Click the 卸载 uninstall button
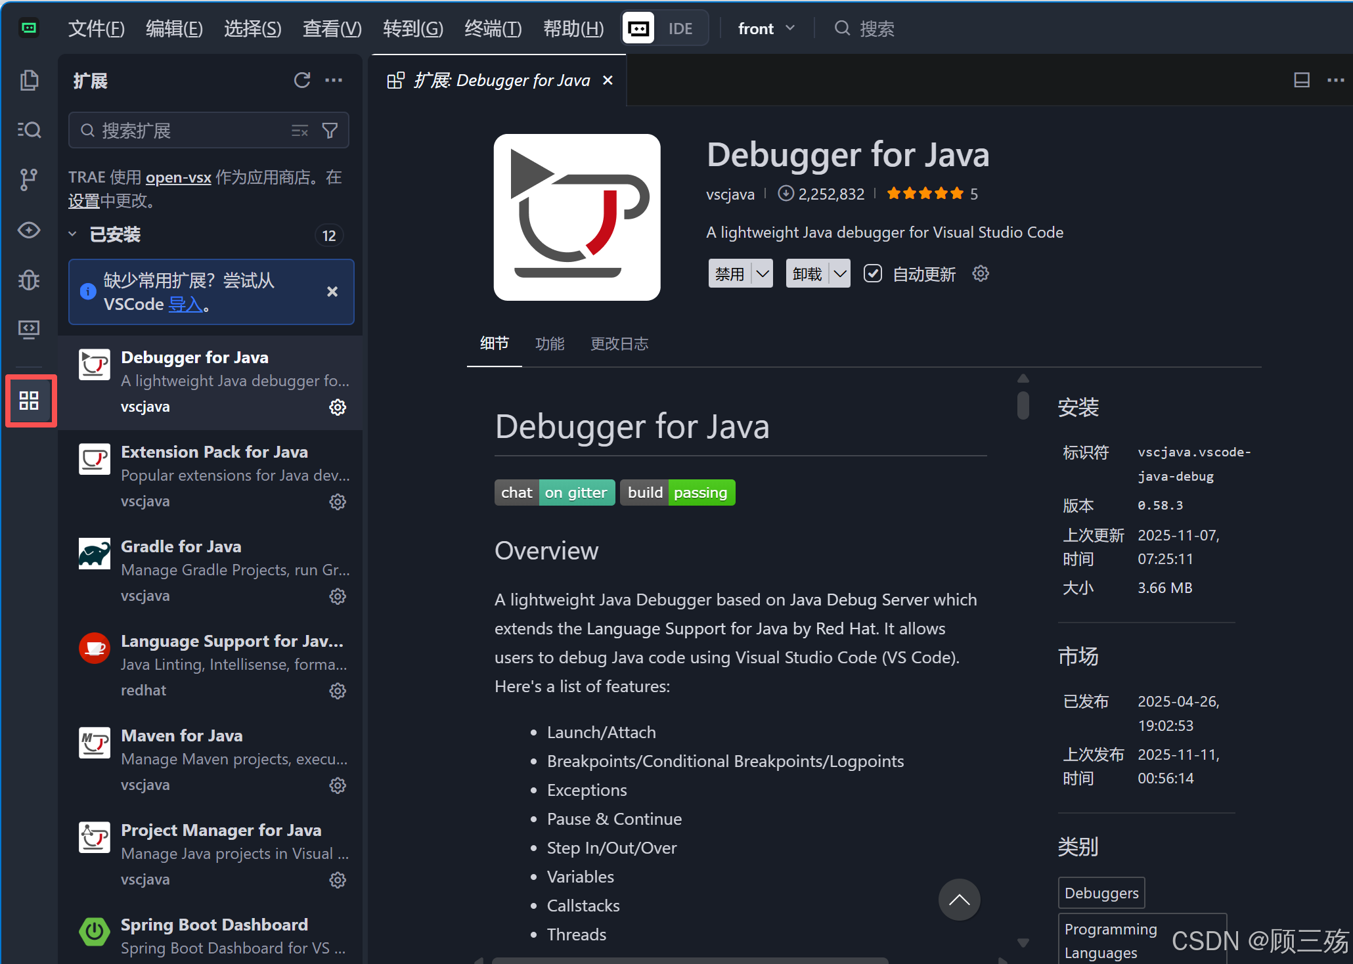This screenshot has width=1353, height=964. point(807,274)
